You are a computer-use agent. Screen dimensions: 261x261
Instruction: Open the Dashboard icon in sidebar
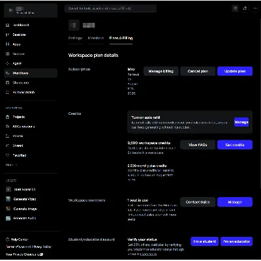click(8, 25)
